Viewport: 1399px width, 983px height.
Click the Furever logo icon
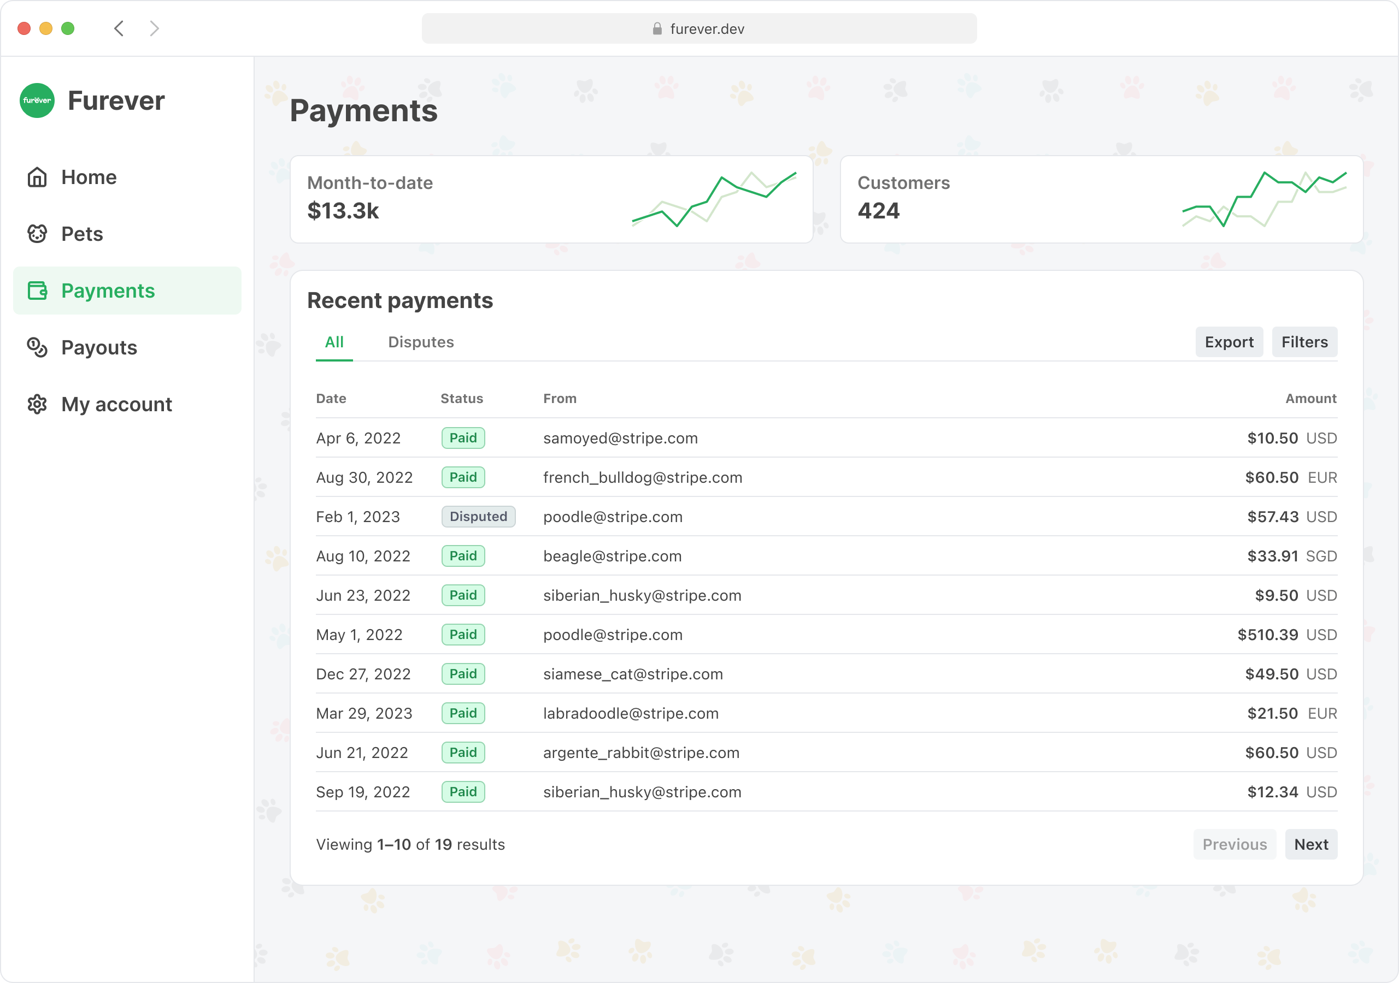pyautogui.click(x=37, y=100)
